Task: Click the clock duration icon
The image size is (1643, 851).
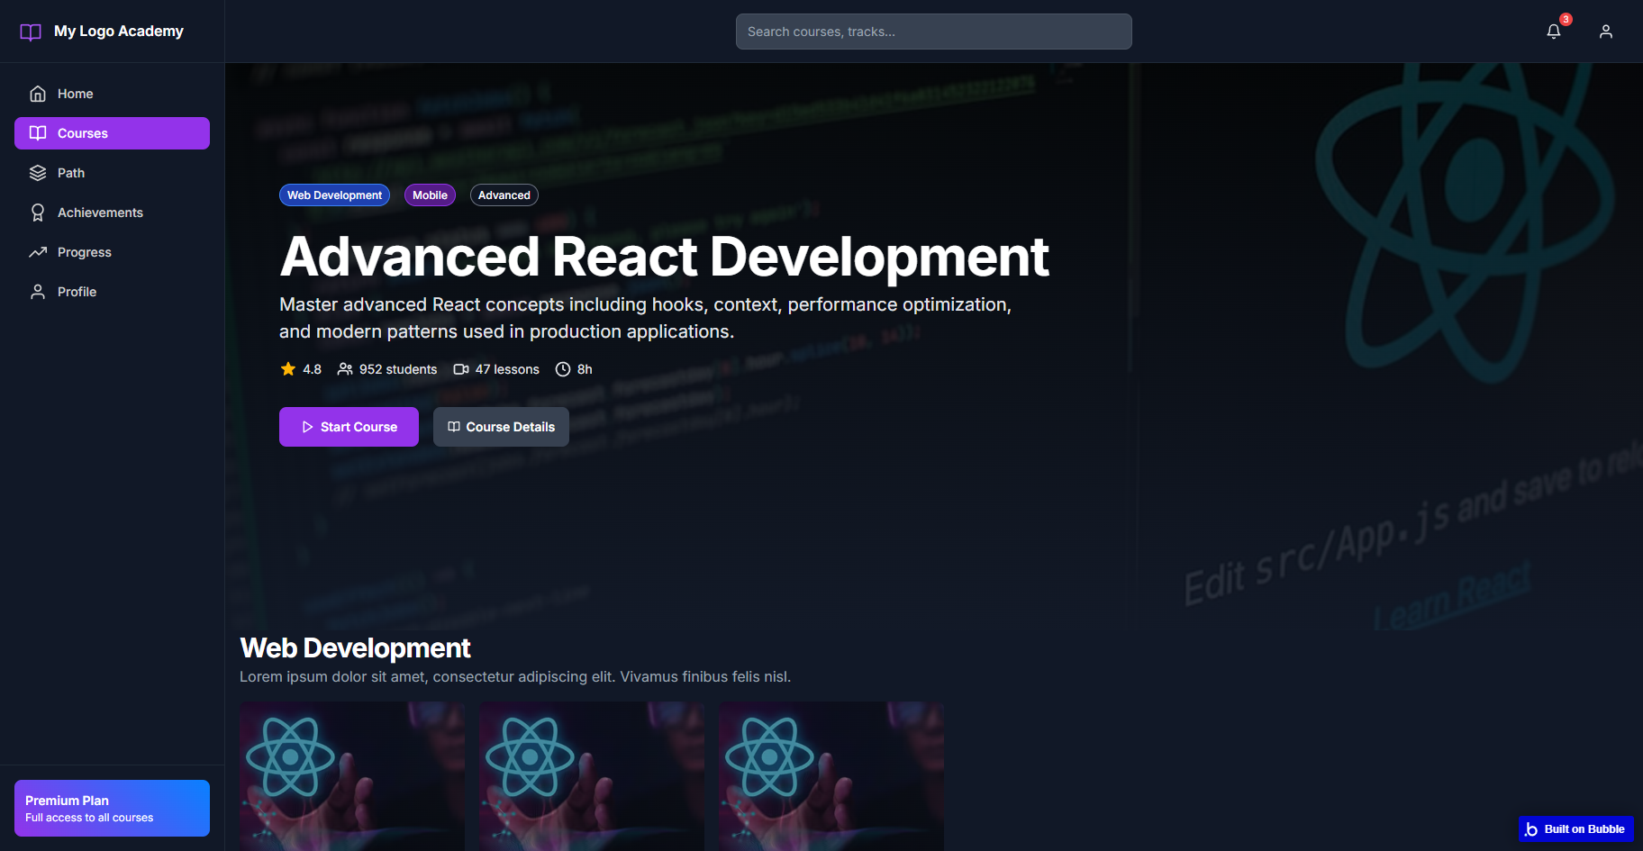Action: [563, 369]
